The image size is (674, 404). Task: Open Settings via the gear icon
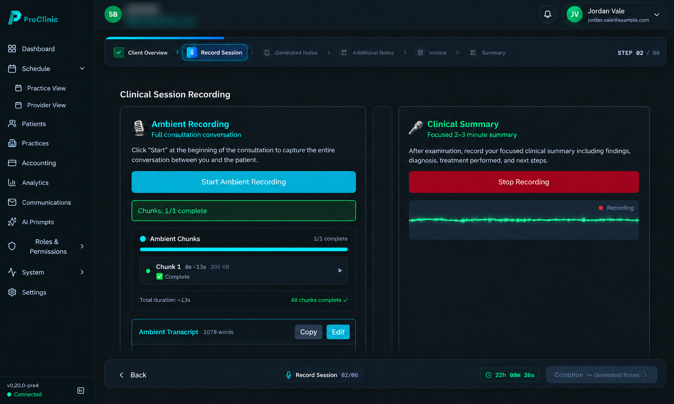[12, 292]
